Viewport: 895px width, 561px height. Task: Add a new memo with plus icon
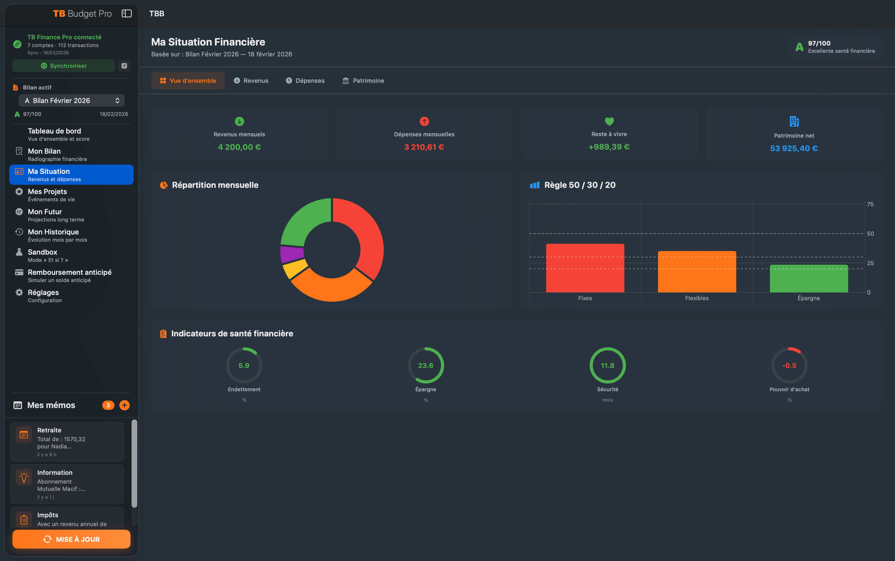pyautogui.click(x=124, y=405)
